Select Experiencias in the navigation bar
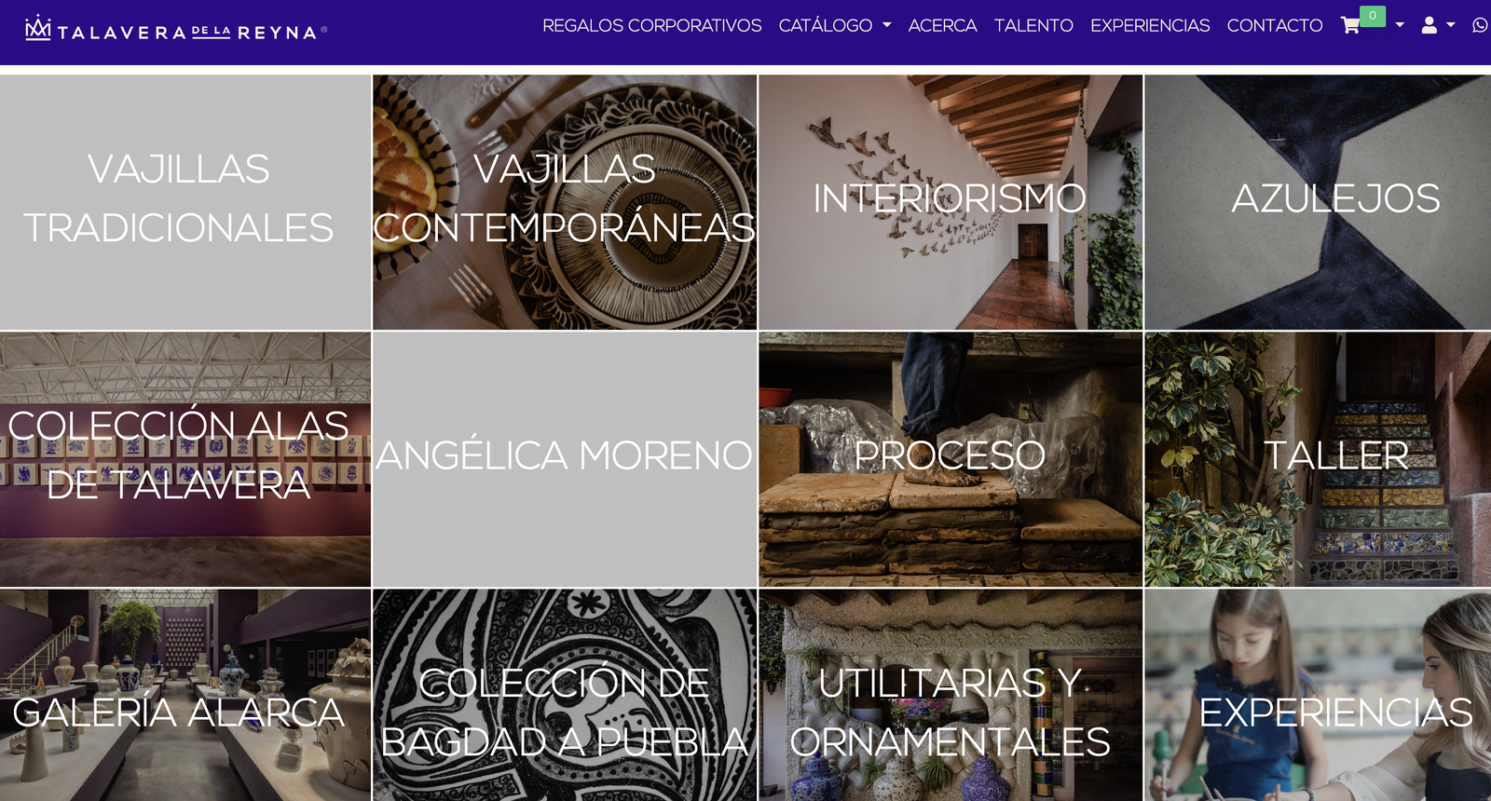 click(1150, 25)
